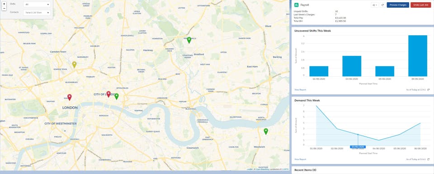Click the green map pin above Stratford
This screenshot has width=434, height=174.
point(189,40)
